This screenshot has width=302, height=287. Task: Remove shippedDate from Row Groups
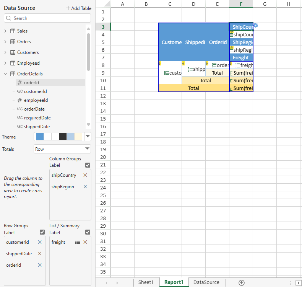pyautogui.click(x=40, y=254)
